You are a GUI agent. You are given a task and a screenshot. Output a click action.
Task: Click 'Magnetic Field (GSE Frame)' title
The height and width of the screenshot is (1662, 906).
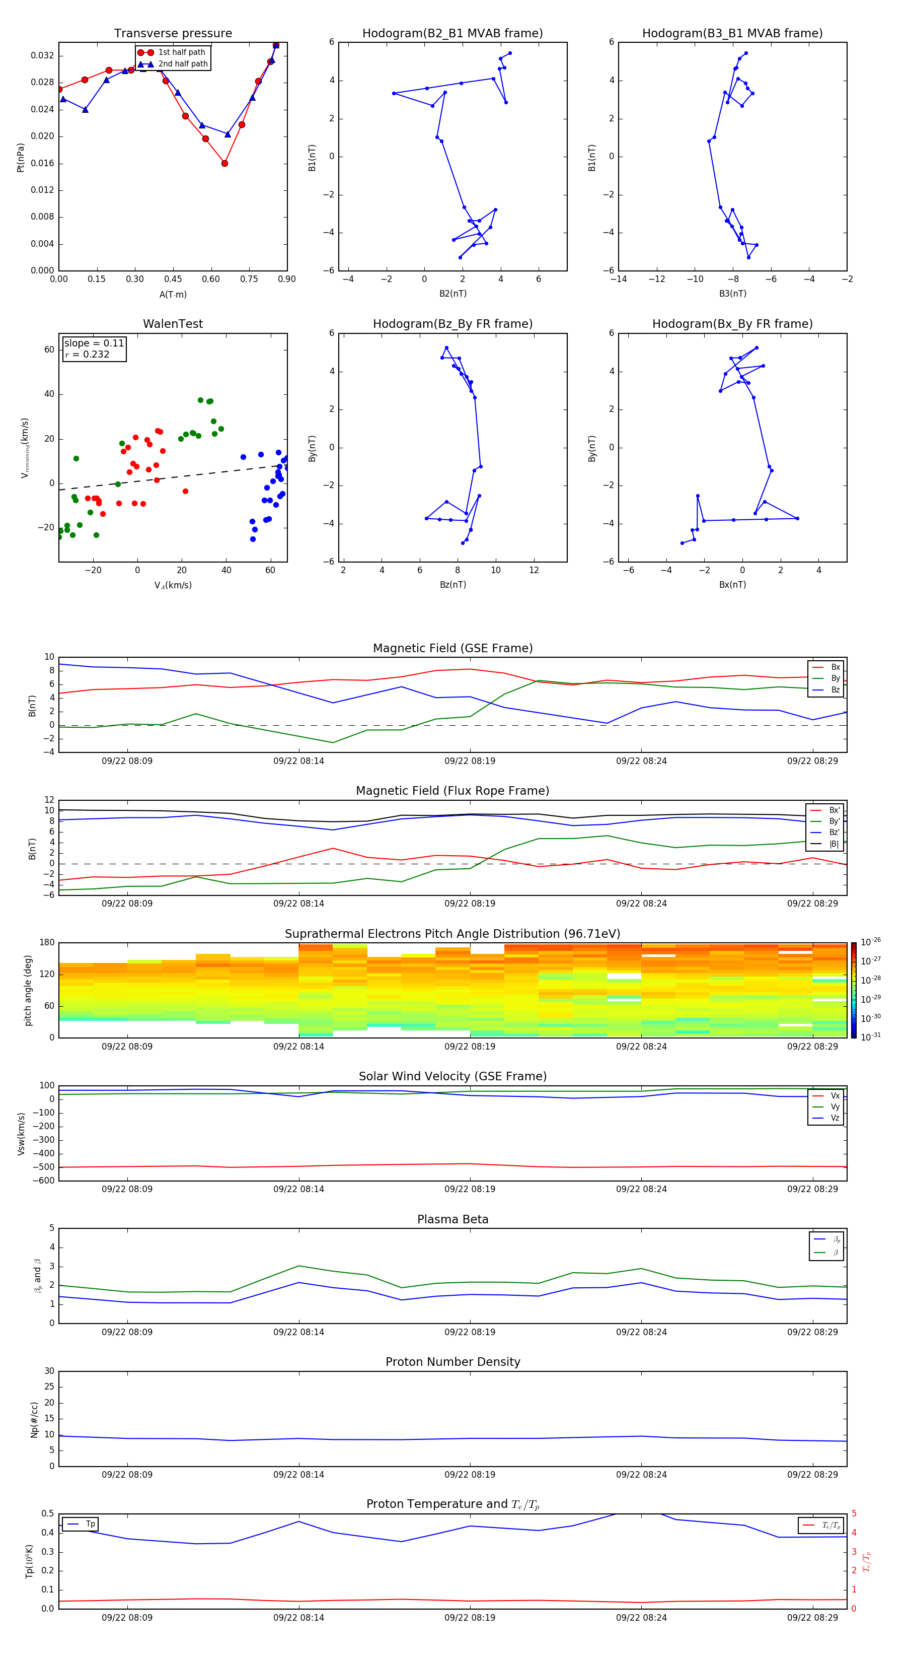(x=452, y=648)
